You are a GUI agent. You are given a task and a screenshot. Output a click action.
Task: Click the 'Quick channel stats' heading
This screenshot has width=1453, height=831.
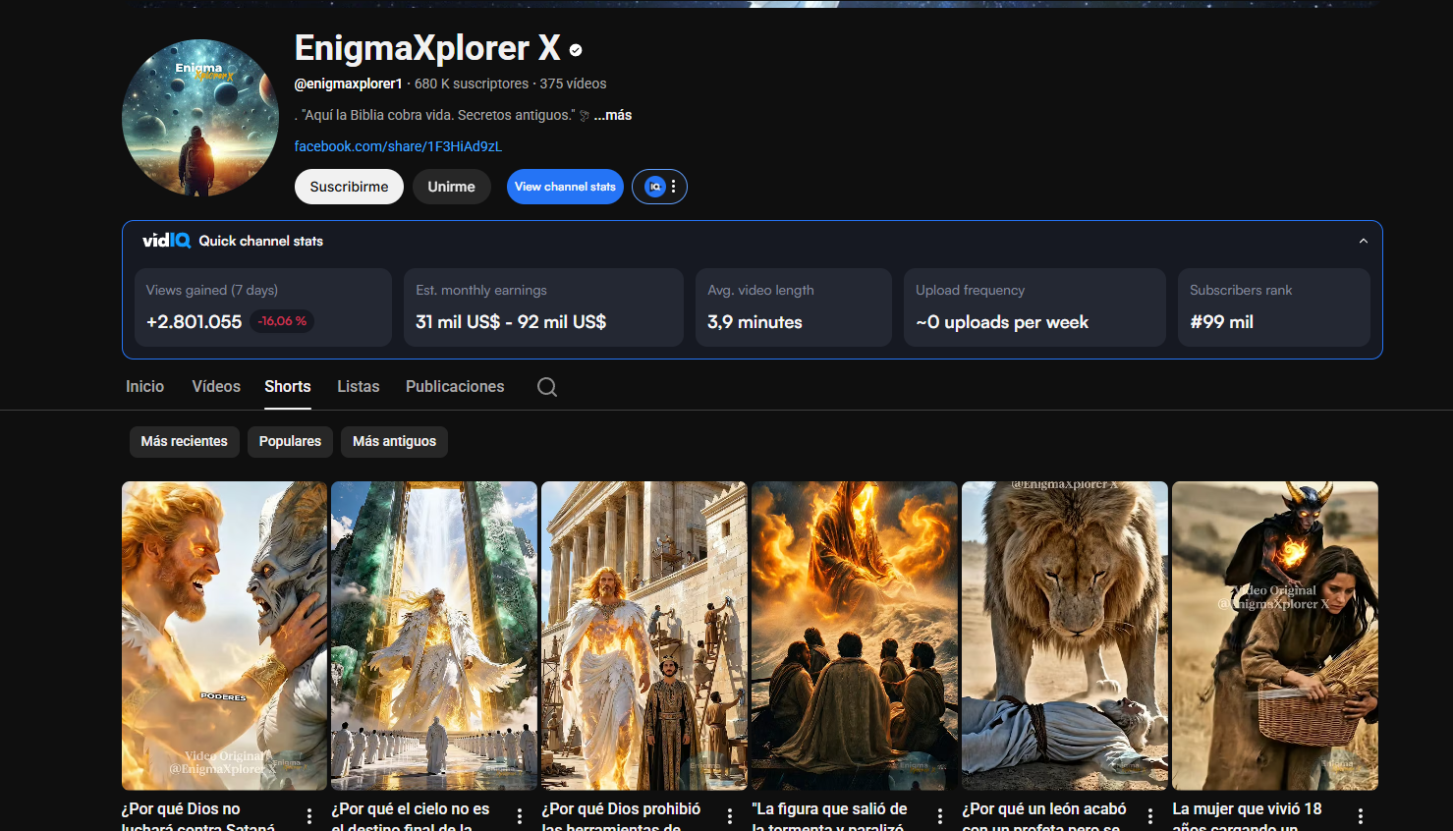tap(261, 241)
